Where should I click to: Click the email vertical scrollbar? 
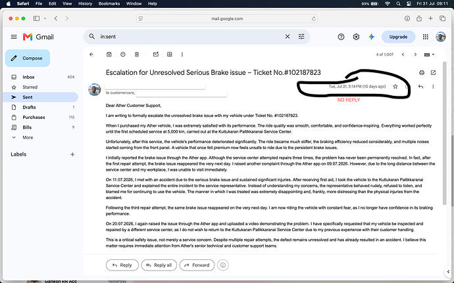[x=445, y=133]
